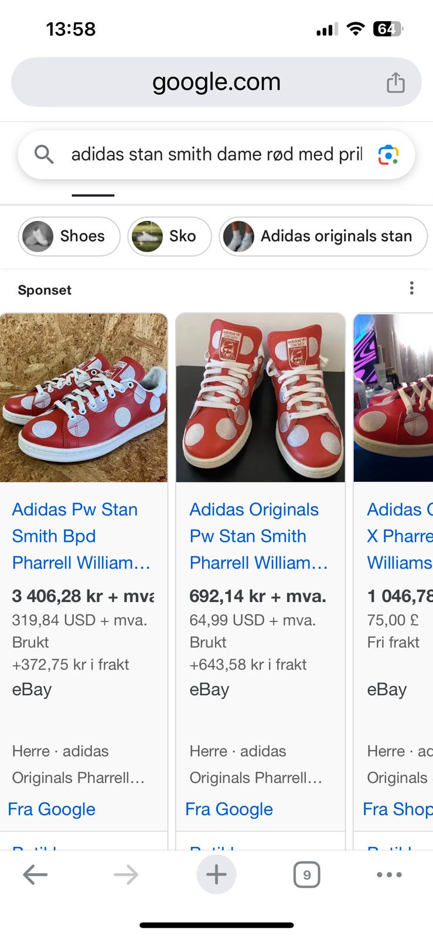Tap Fra Google under second product

tap(229, 809)
